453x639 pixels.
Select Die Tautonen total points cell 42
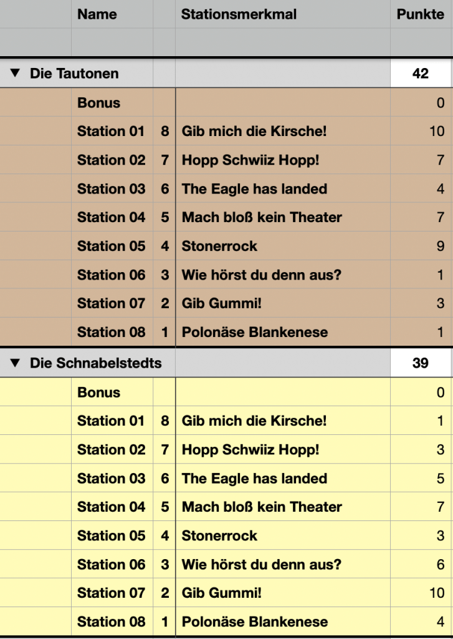click(421, 74)
